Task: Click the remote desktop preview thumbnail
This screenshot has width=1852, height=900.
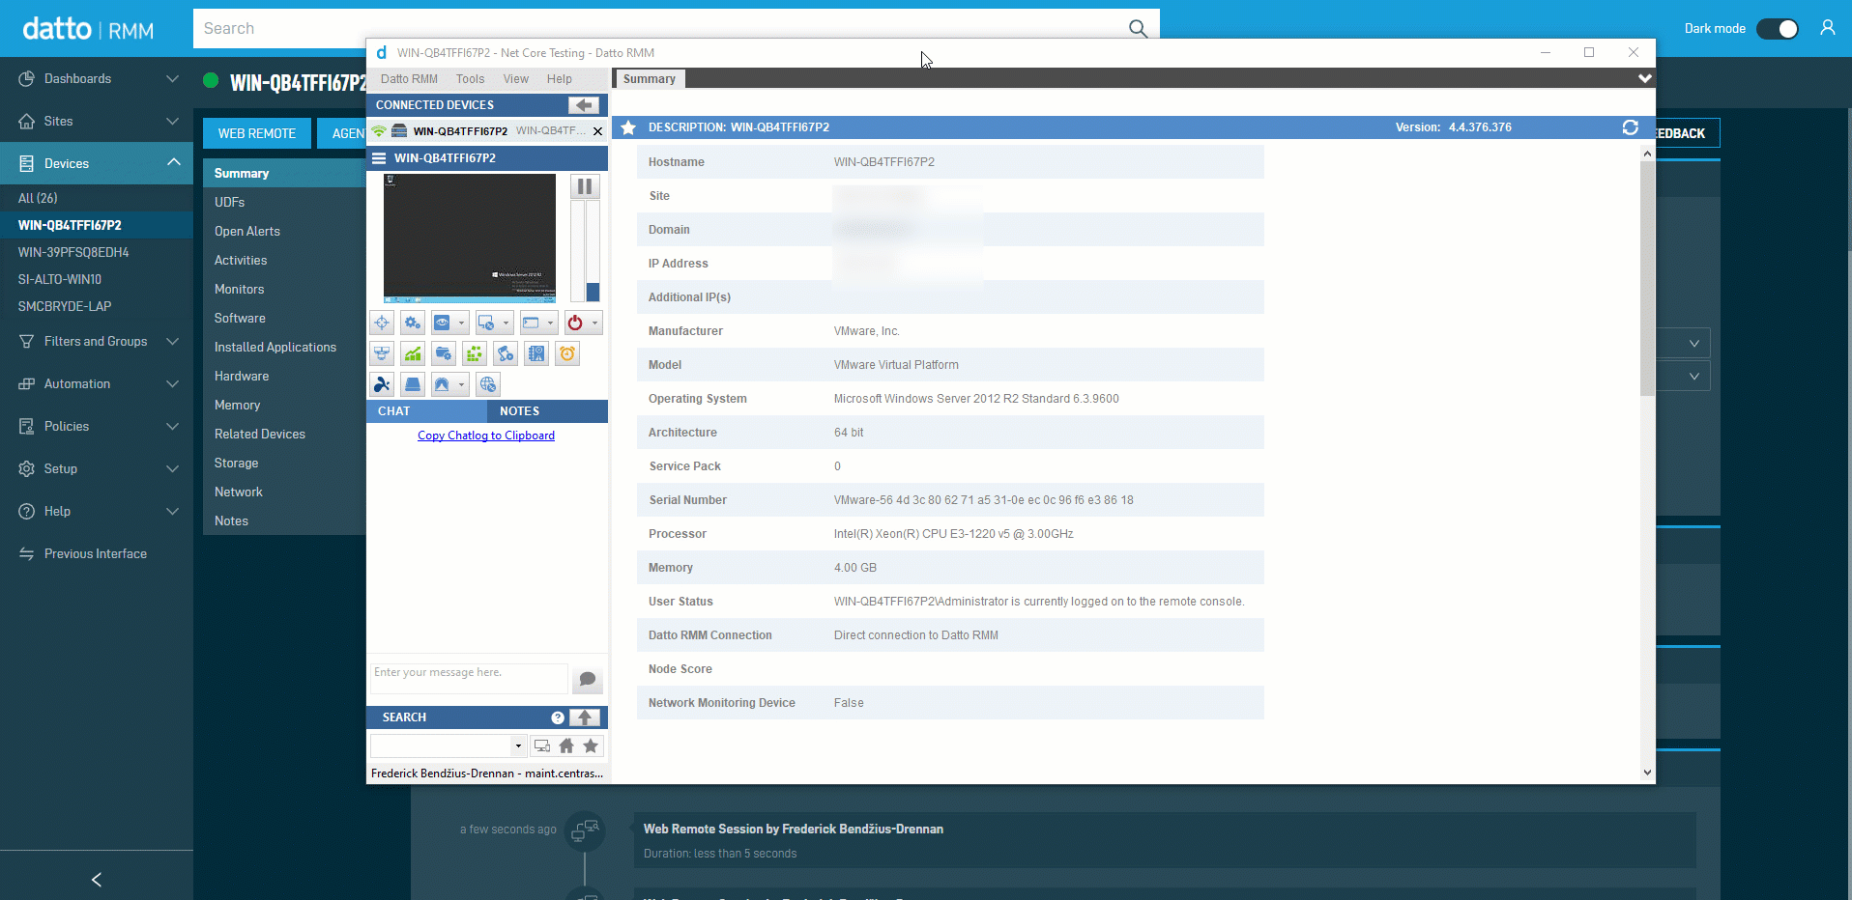Action: click(x=470, y=238)
